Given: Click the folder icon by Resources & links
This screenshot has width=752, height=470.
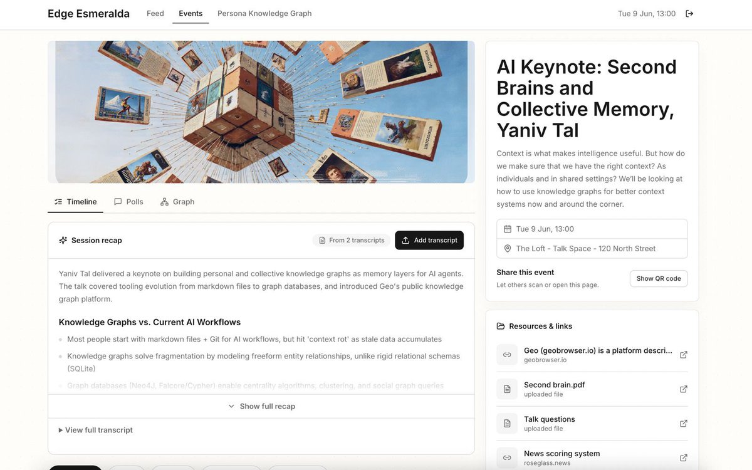Looking at the screenshot, I should (x=501, y=326).
